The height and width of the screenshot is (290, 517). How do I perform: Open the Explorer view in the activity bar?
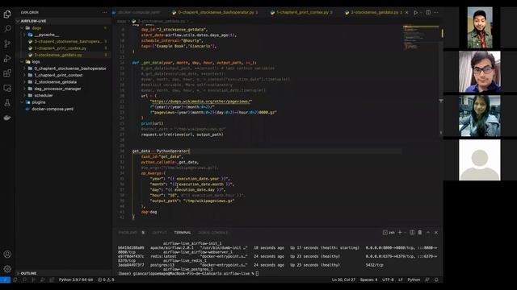click(x=7, y=14)
